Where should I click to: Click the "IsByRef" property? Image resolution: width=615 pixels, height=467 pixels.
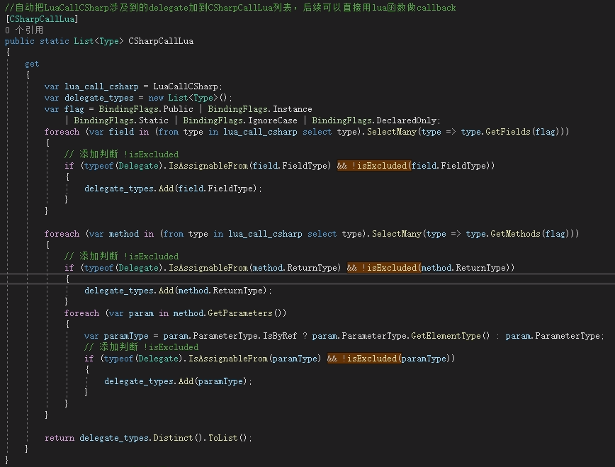click(280, 337)
